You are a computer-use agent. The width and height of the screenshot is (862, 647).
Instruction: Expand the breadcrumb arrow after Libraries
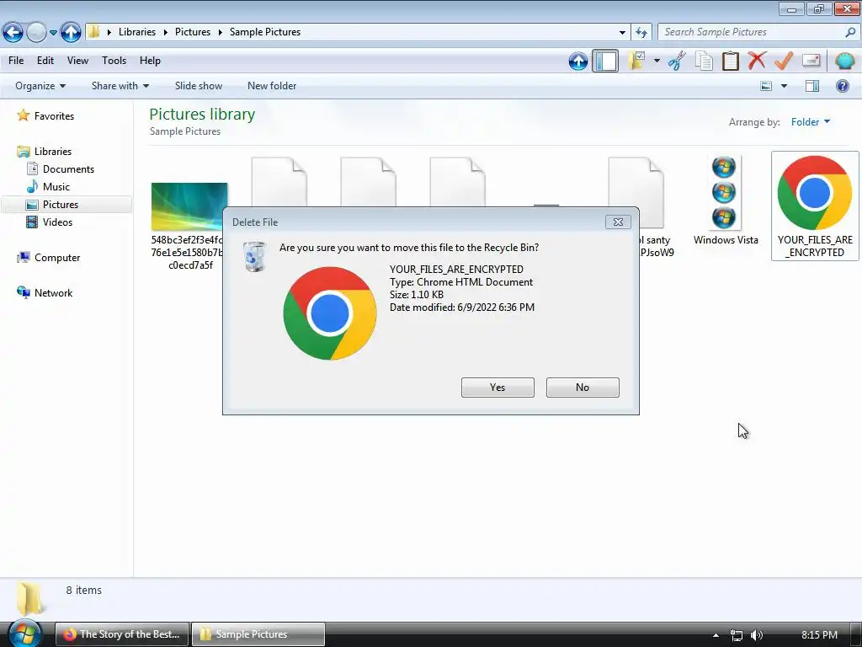click(x=166, y=33)
